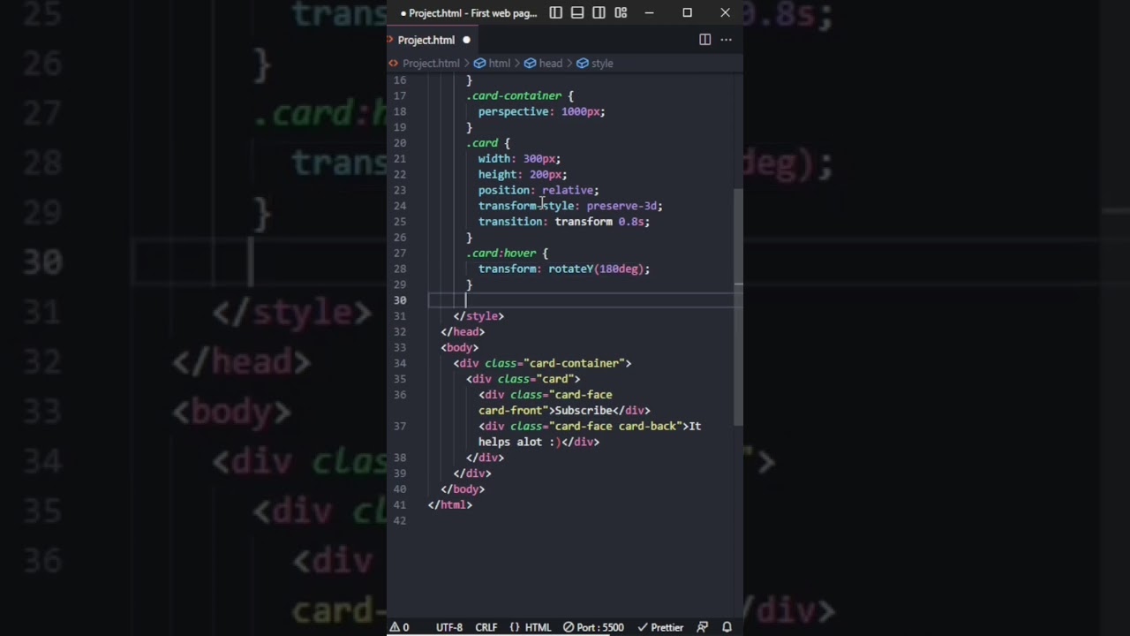The height and width of the screenshot is (636, 1130).
Task: Click '<div class="card">' line
Action: (x=524, y=379)
